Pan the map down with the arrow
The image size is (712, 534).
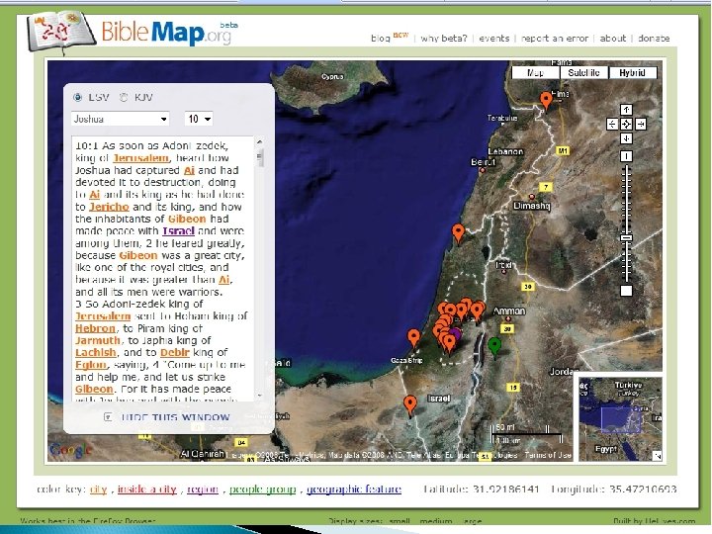click(626, 138)
